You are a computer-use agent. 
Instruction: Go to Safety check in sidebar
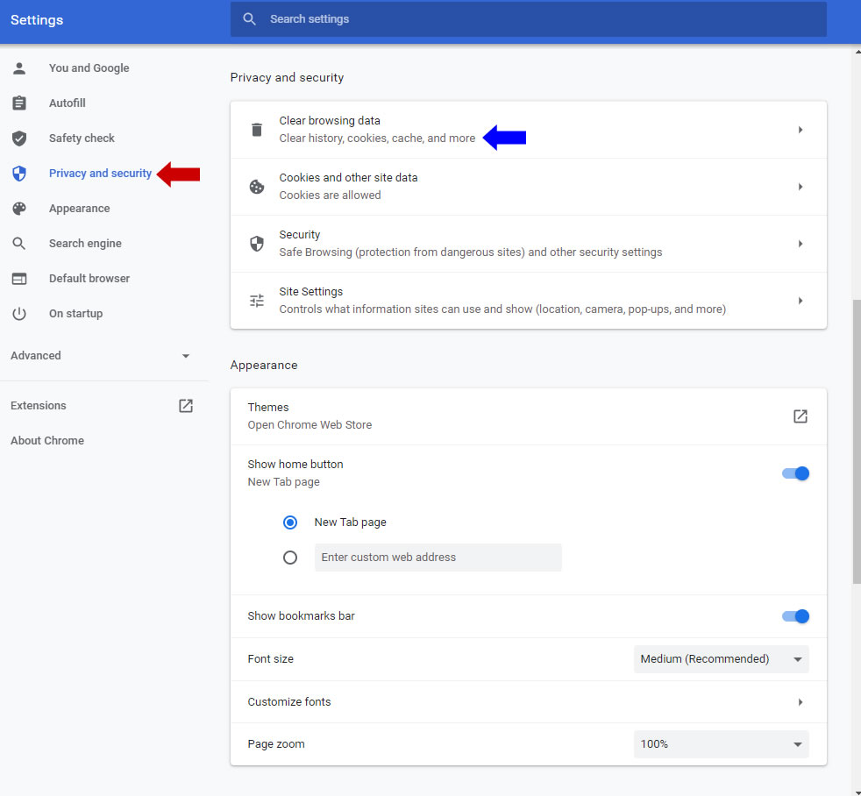pyautogui.click(x=82, y=139)
